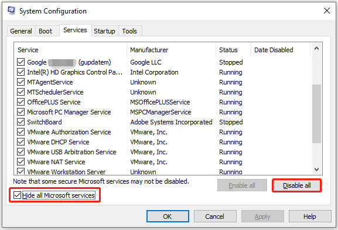
Task: Uncheck Intel(R) HD Graphics Control Panel service
Action: tap(21, 72)
